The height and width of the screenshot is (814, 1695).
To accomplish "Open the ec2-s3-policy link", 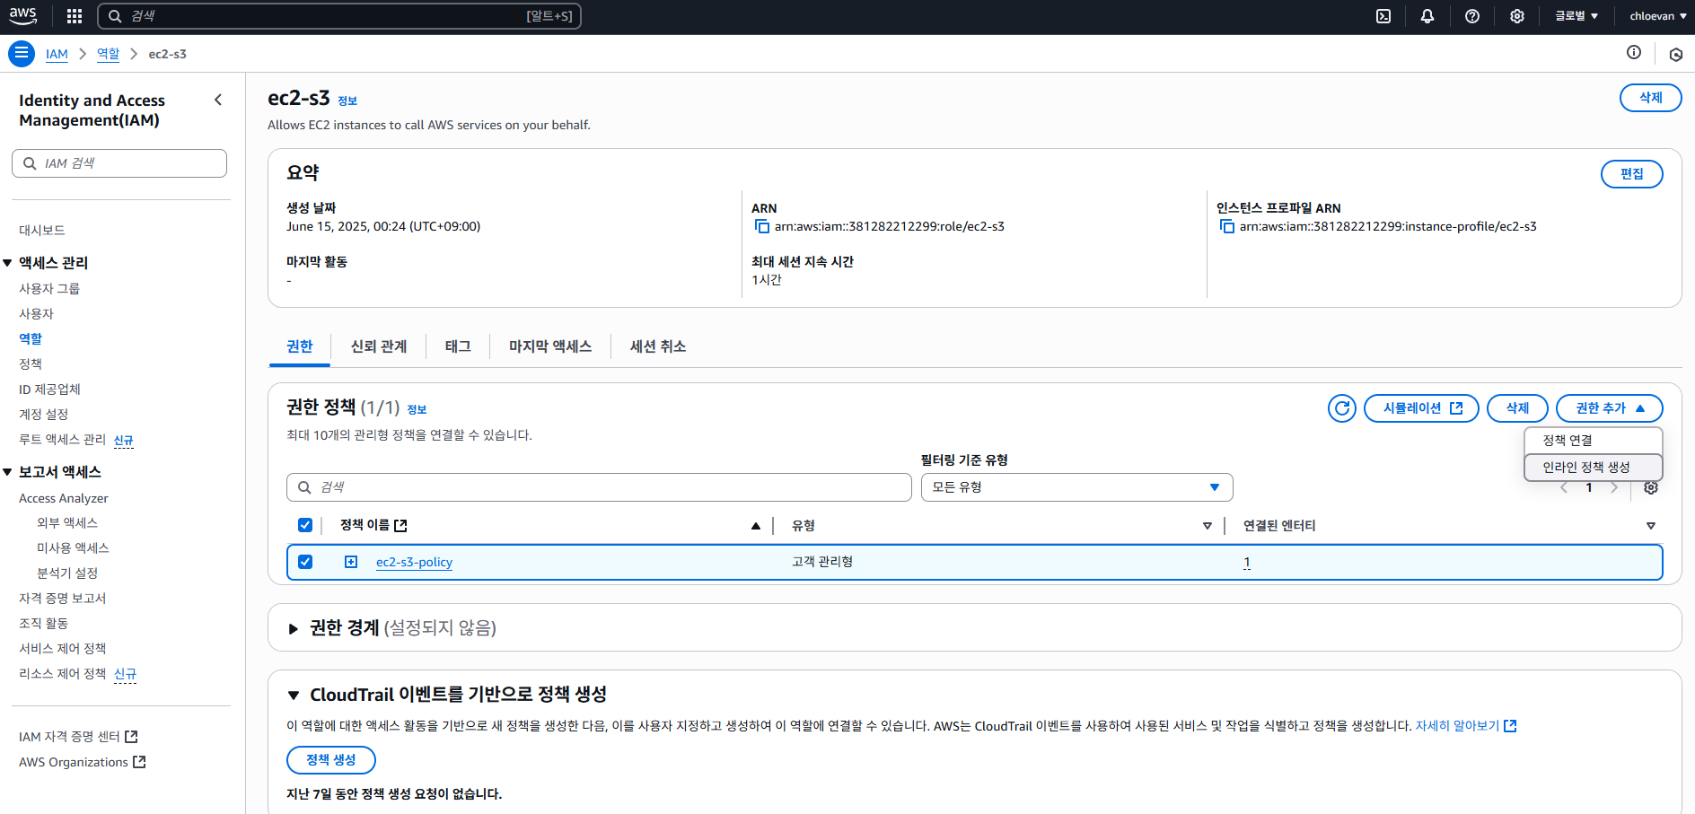I will click(x=414, y=562).
